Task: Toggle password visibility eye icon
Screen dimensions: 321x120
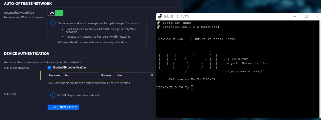Action: click(x=152, y=75)
